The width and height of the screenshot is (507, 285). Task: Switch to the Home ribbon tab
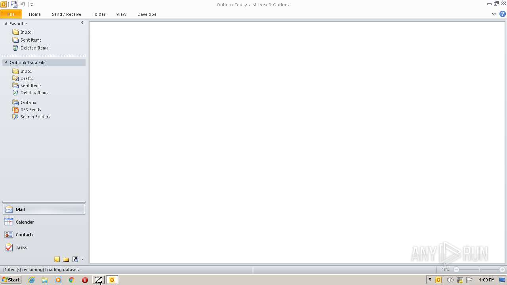tap(35, 14)
